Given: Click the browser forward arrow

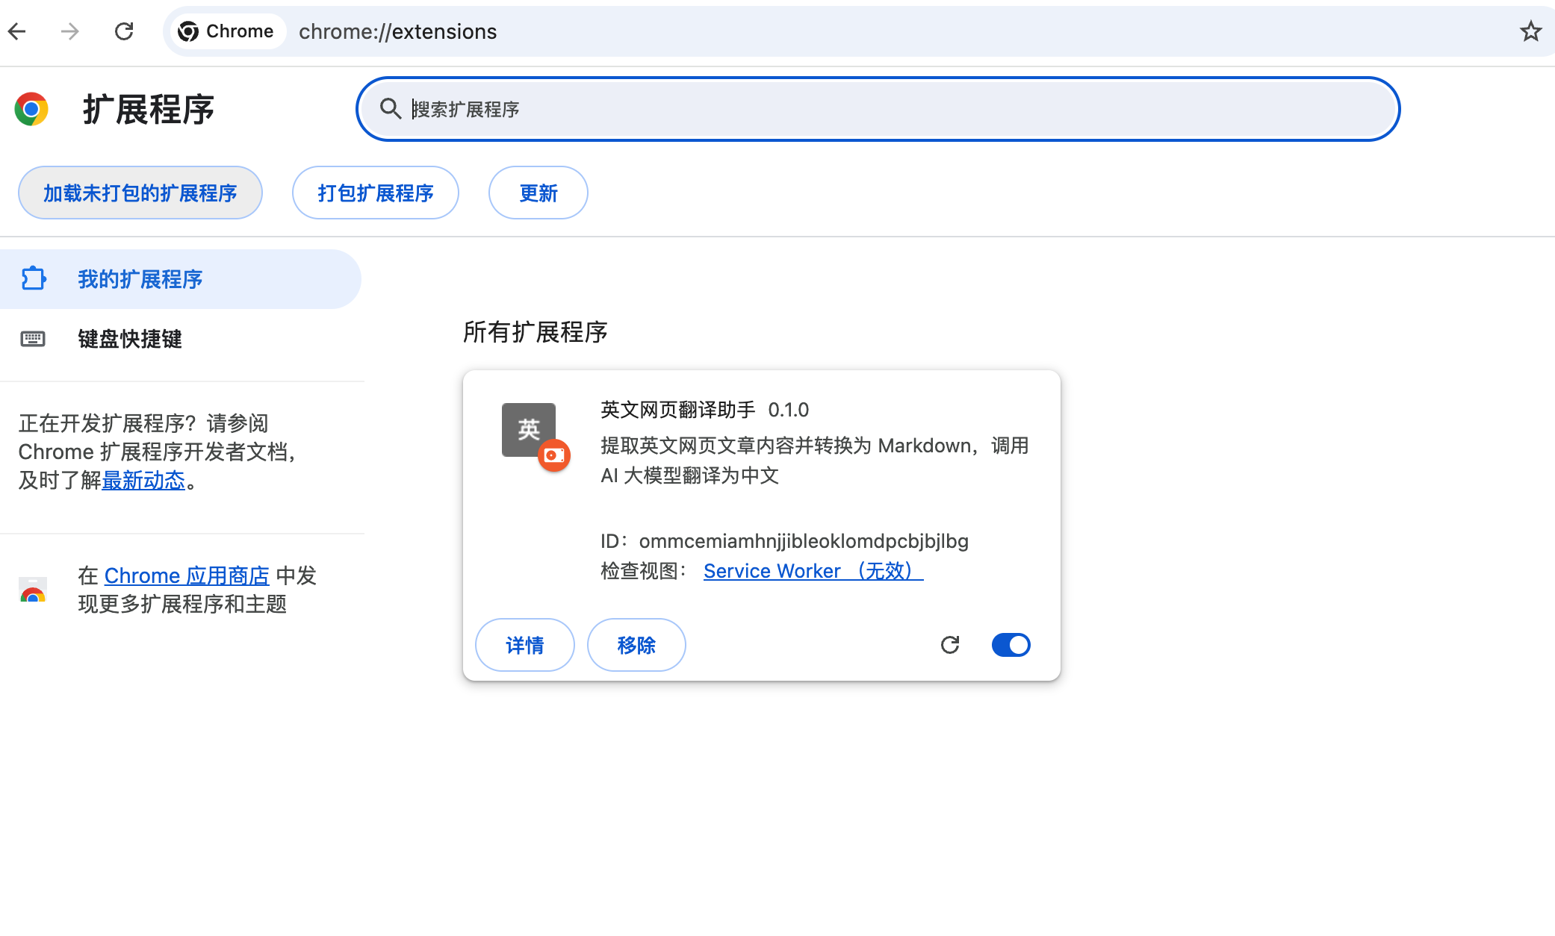Looking at the screenshot, I should 70,31.
